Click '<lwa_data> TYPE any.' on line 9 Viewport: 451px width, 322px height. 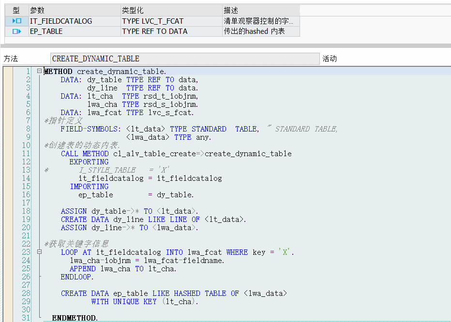(169, 137)
